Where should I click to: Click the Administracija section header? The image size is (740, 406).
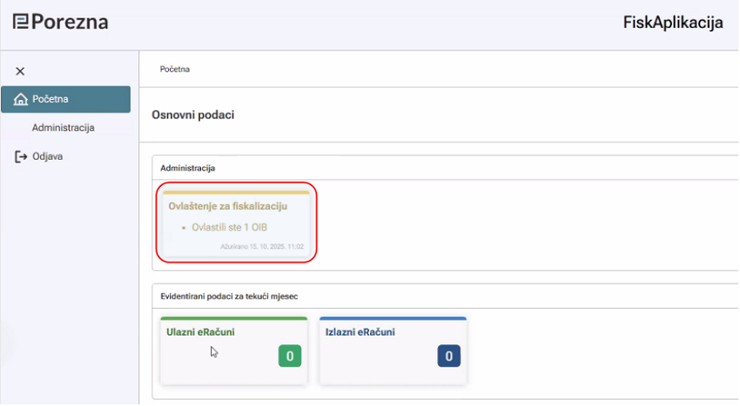pos(188,169)
